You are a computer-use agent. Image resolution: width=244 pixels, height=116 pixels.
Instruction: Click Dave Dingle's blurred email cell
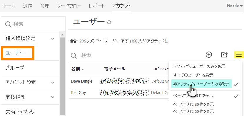(x=125, y=81)
